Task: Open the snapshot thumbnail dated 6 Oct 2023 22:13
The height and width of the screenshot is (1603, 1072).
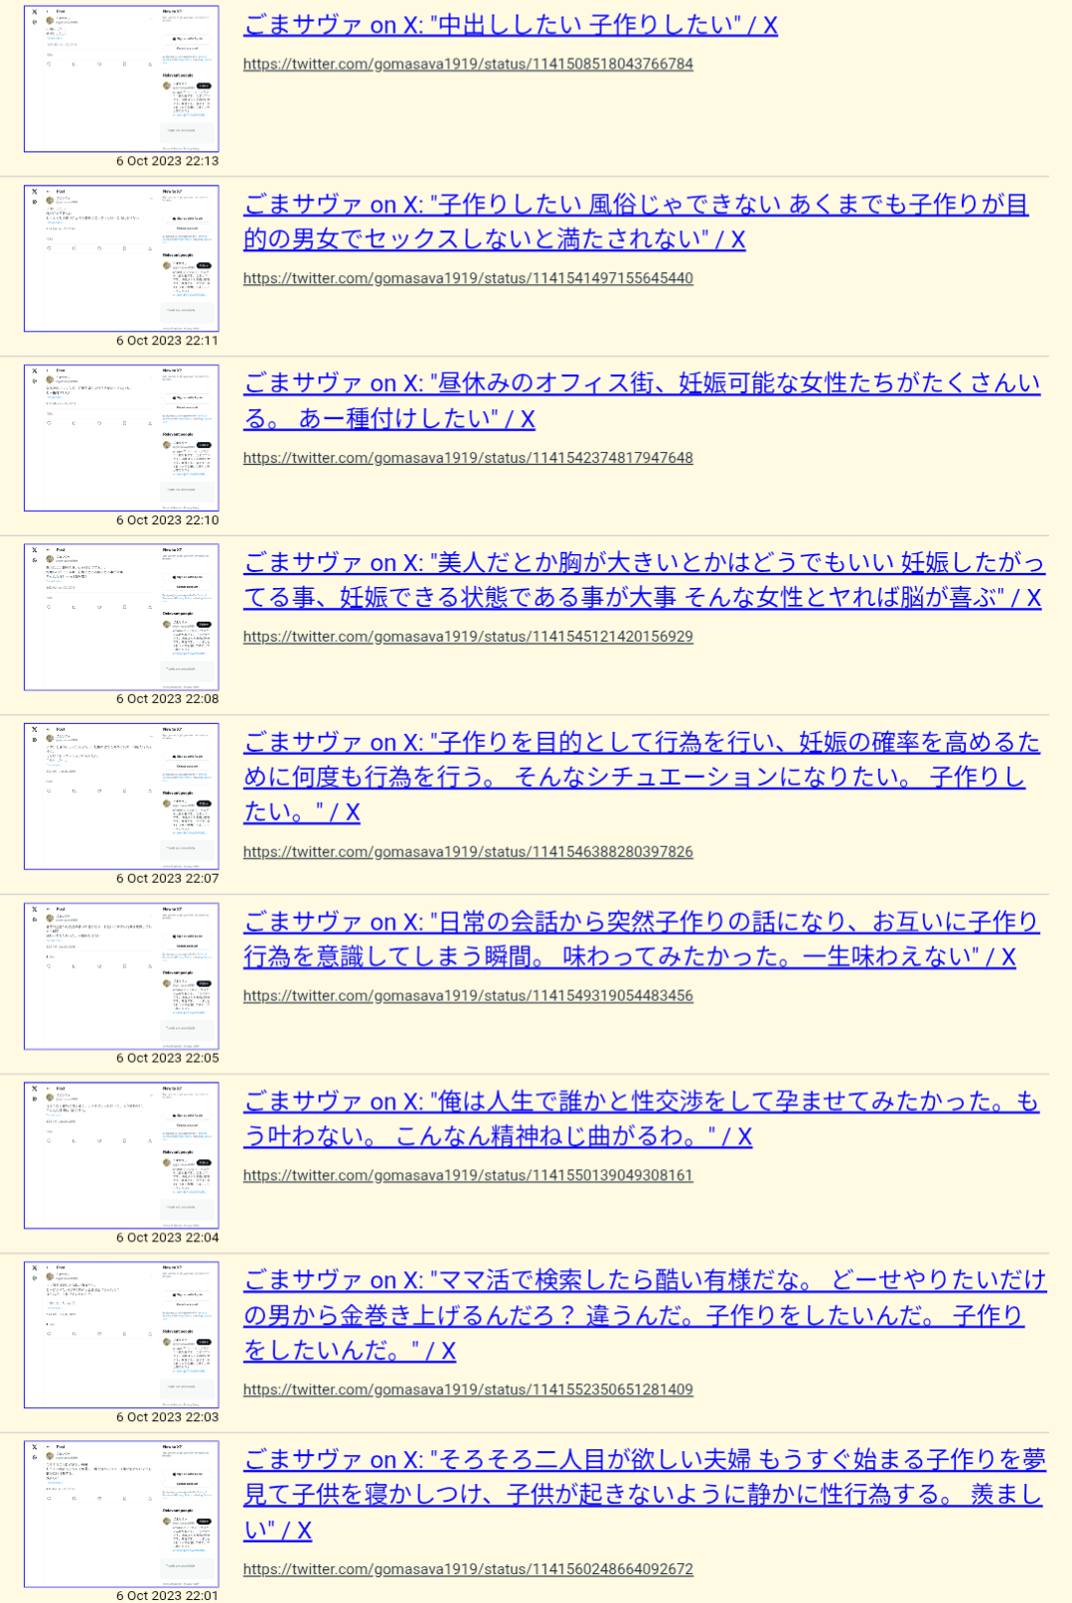Action: (x=121, y=78)
